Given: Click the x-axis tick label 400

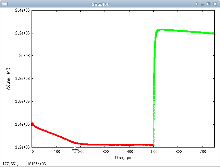Looking at the screenshot, I should [x=130, y=152].
